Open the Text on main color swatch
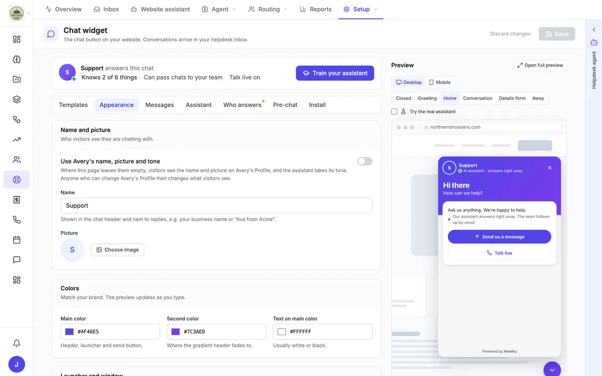 [x=282, y=332]
